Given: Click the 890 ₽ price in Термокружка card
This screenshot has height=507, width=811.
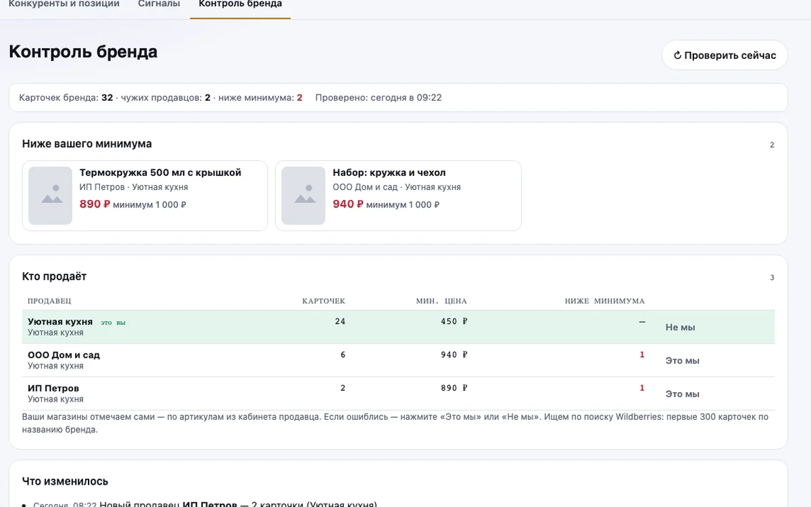Looking at the screenshot, I should (x=95, y=204).
